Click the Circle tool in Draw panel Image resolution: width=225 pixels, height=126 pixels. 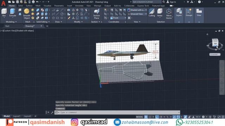pyautogui.click(x=62, y=14)
